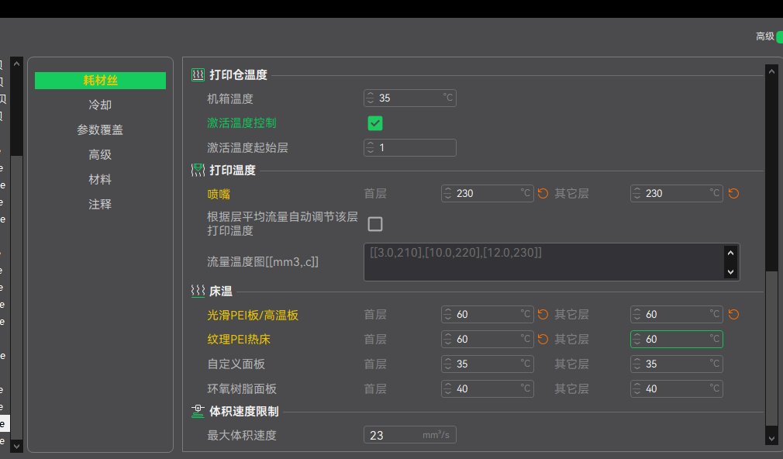Open the 参数覆盖 tab

tap(100, 130)
